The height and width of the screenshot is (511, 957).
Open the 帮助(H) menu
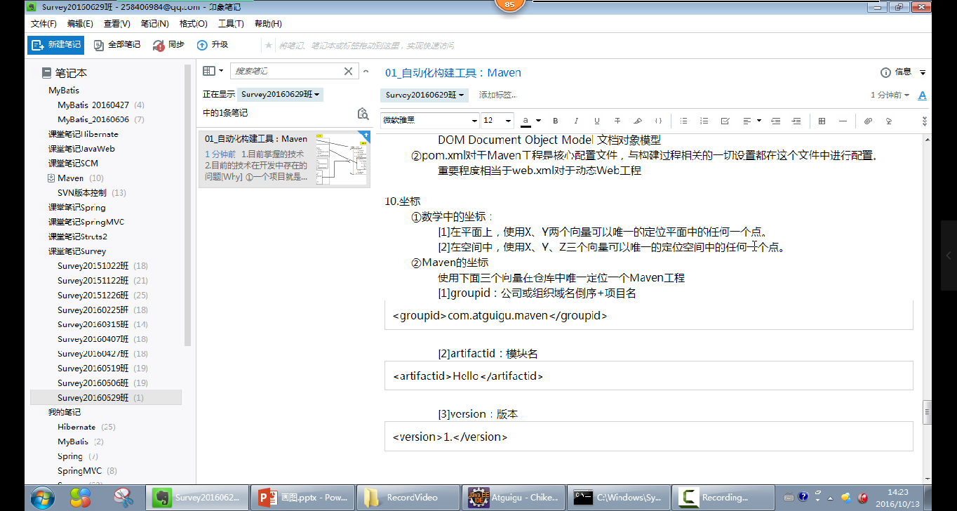(268, 24)
